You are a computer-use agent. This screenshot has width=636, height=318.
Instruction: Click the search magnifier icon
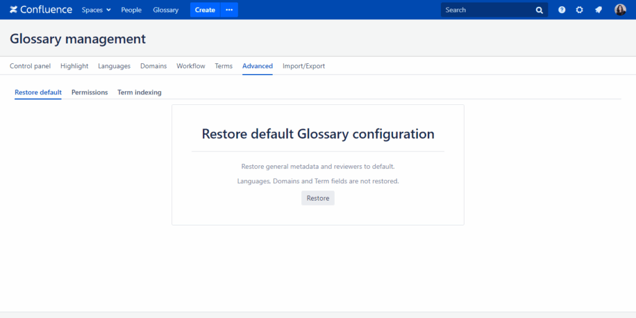coord(539,10)
